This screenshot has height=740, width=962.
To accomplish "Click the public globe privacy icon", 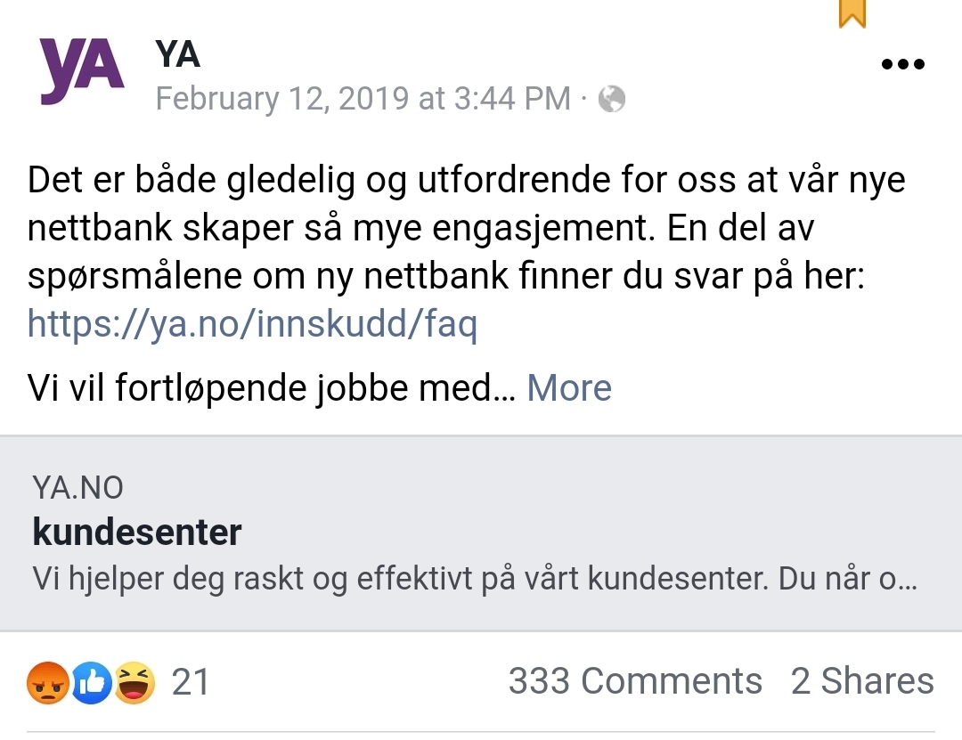I will (612, 99).
